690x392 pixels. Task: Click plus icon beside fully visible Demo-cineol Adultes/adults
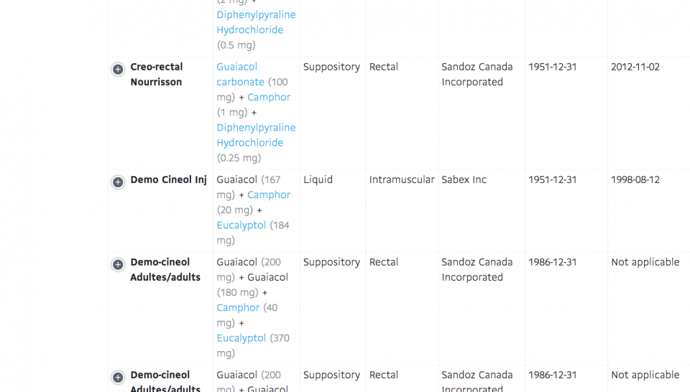tap(118, 265)
